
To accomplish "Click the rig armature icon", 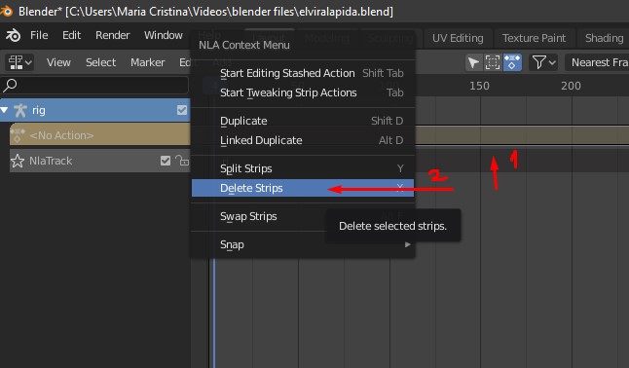I will coord(20,110).
